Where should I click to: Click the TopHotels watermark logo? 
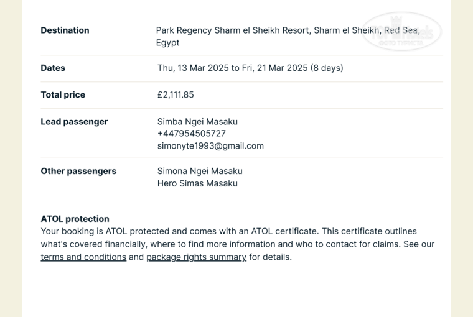pos(401,31)
